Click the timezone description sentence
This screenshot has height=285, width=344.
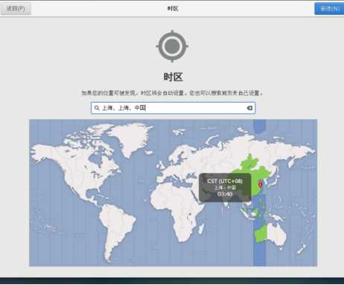(x=172, y=93)
